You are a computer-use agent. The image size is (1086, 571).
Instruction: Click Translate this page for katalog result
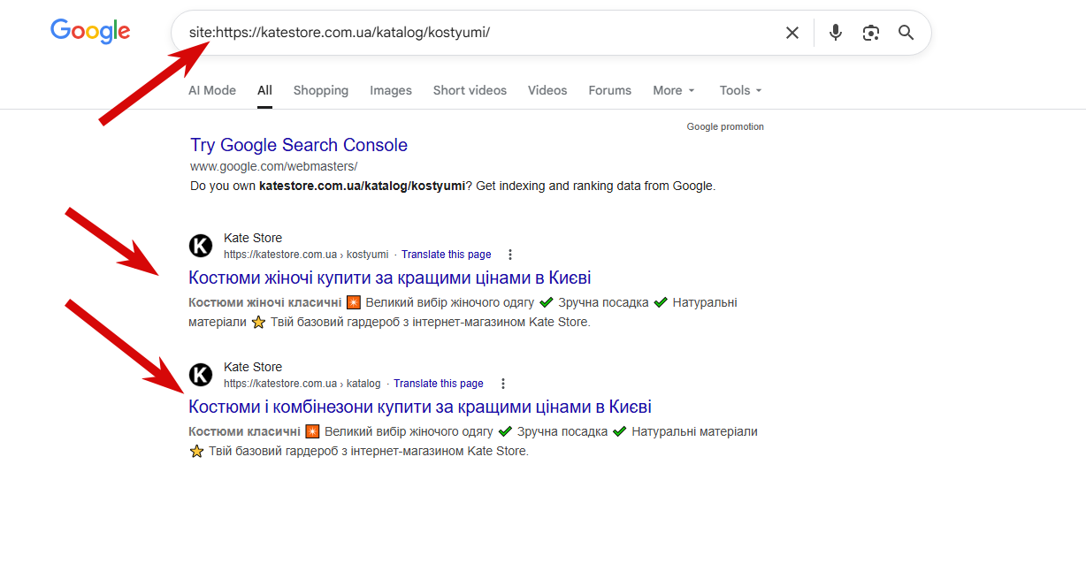coord(439,384)
